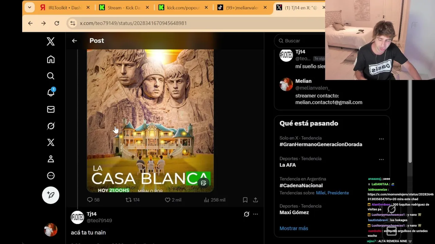Click the right panel scrollbar
The width and height of the screenshot is (435, 244).
(x=410, y=121)
